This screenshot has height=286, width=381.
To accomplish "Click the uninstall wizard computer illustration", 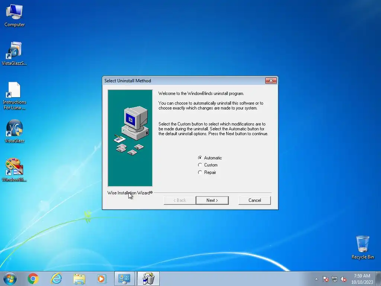I will 130,138.
